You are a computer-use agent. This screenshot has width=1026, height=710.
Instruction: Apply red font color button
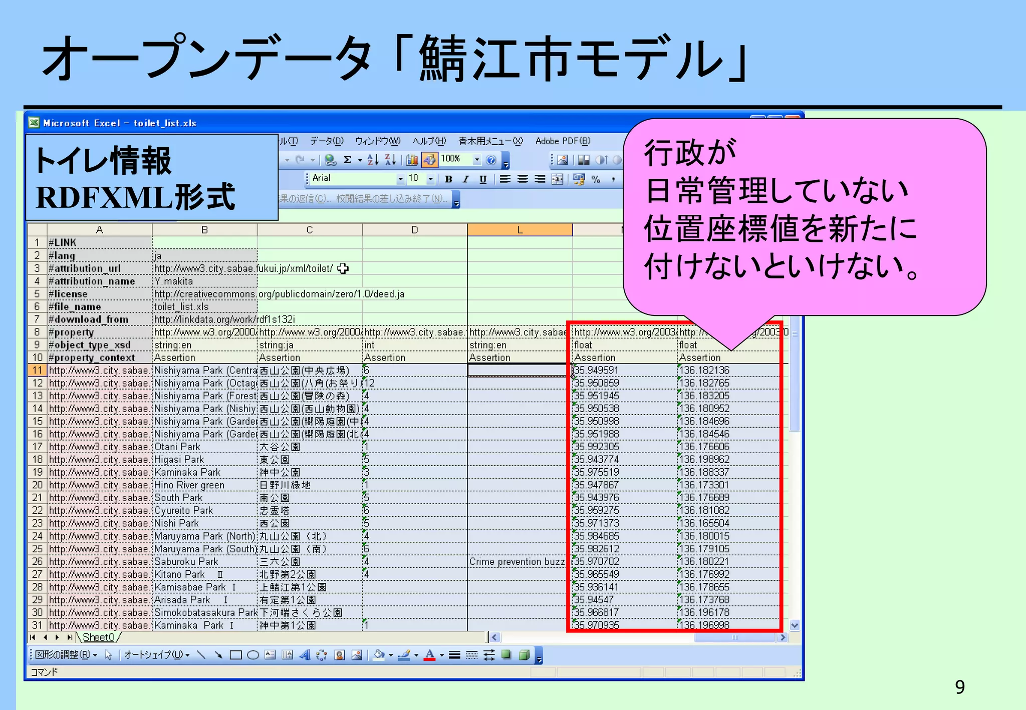pos(430,655)
